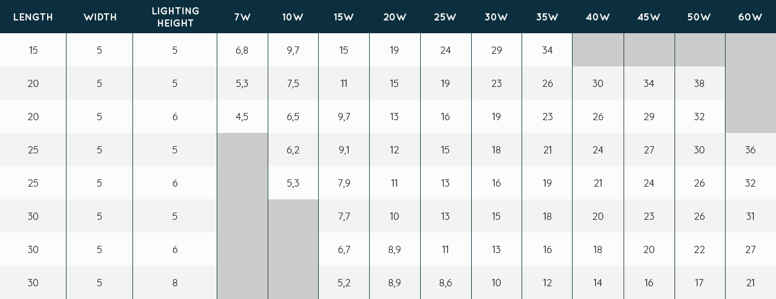Click the length 15 cell

click(x=33, y=50)
